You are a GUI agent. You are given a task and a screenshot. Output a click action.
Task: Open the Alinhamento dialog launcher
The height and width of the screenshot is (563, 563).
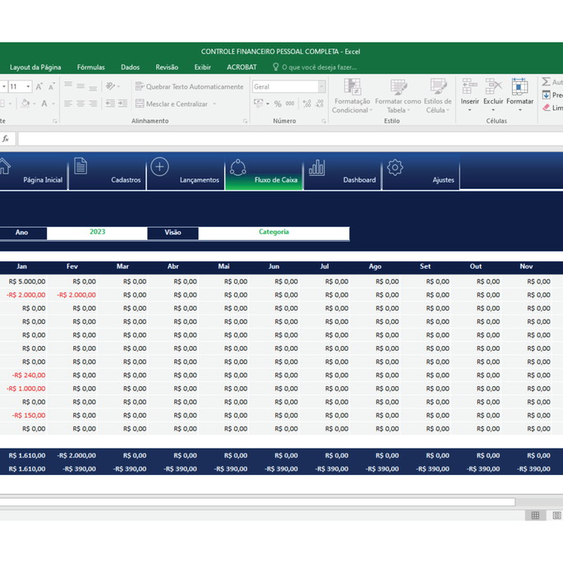point(245,121)
